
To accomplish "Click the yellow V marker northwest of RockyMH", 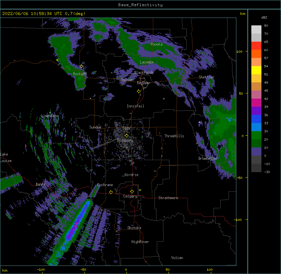I will click(57, 60).
